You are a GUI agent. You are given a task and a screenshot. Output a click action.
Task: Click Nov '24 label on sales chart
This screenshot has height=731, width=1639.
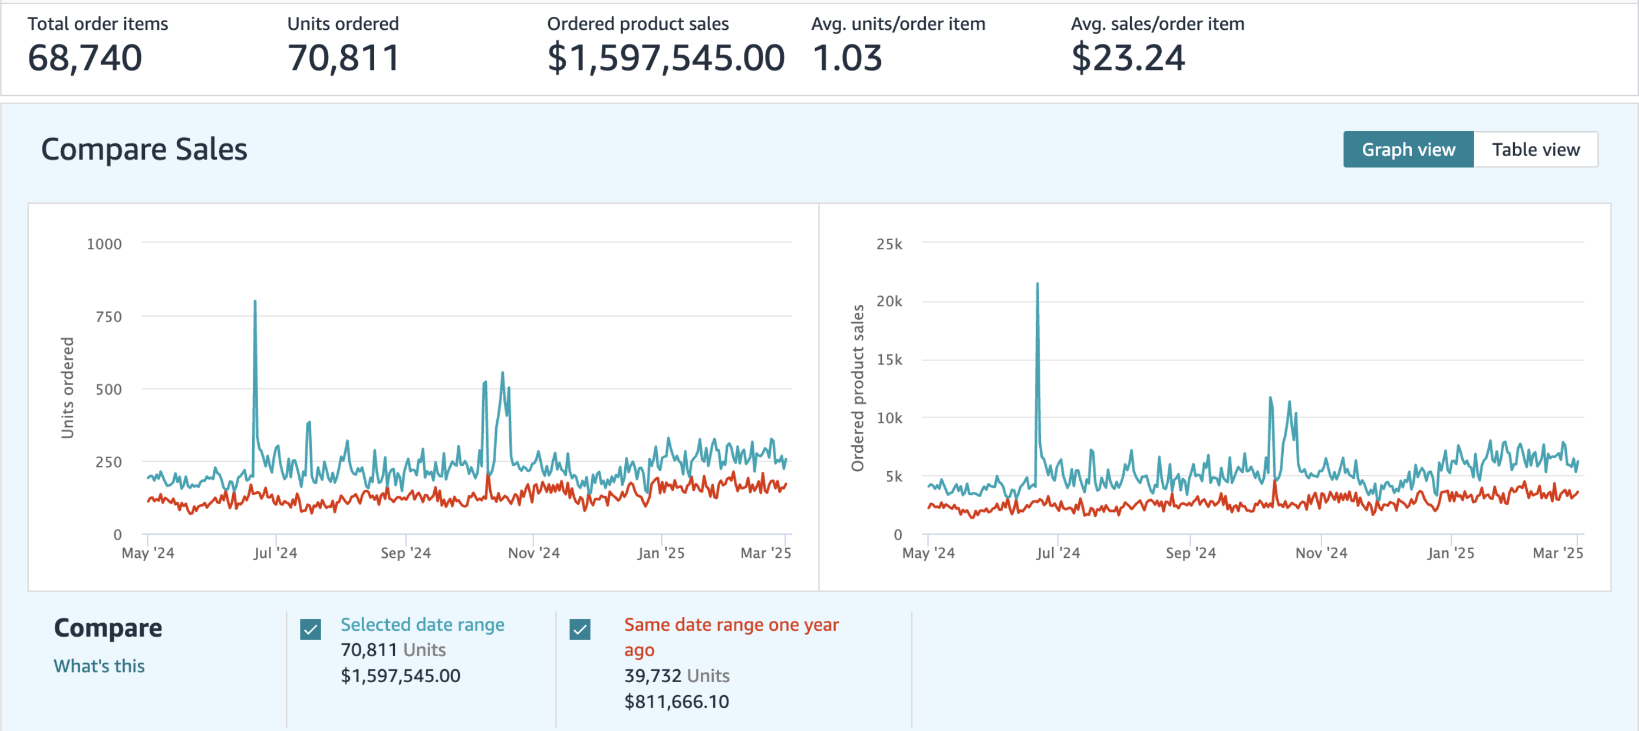[1321, 553]
